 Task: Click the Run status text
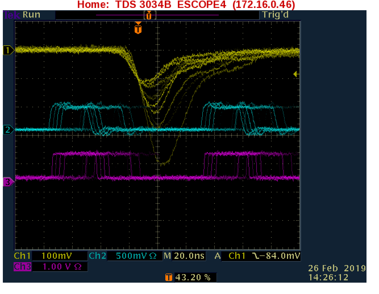click(31, 15)
